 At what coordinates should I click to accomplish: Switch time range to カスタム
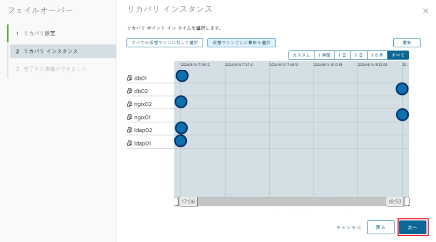(301, 55)
